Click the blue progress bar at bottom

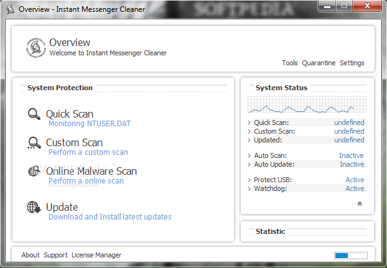(x=351, y=256)
